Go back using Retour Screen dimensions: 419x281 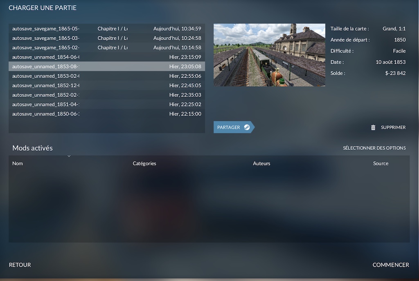tap(20, 265)
